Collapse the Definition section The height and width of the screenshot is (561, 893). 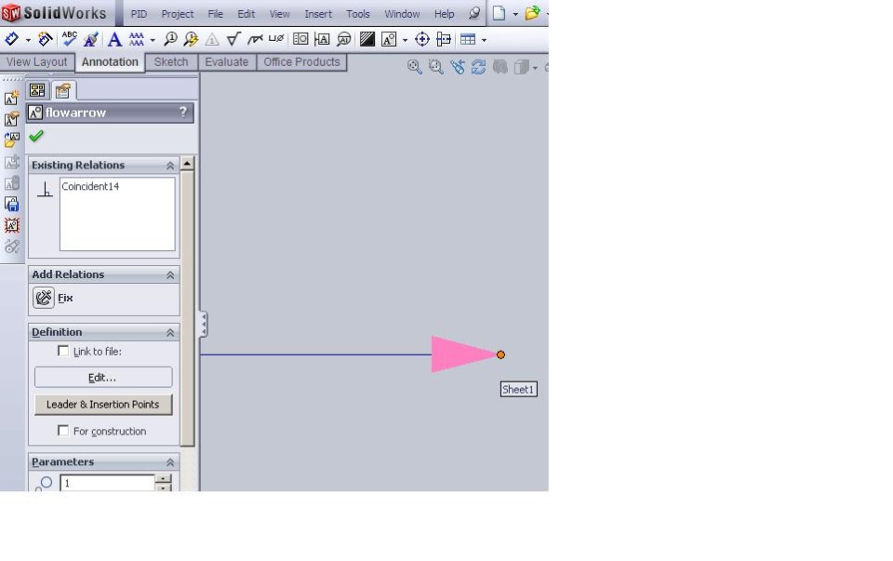(x=169, y=332)
